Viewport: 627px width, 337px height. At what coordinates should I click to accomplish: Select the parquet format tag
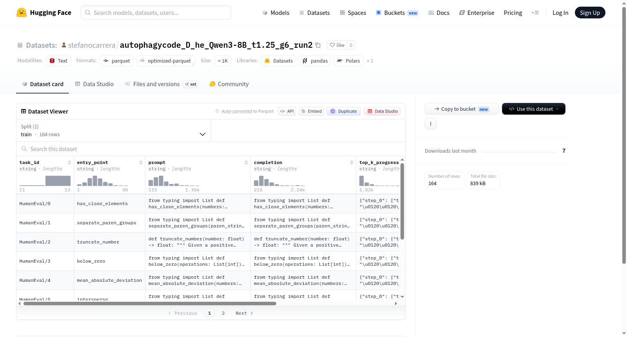coord(117,61)
